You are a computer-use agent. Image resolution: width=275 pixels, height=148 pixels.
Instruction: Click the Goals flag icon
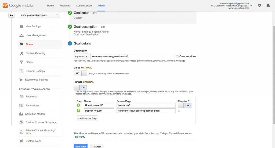[21, 44]
